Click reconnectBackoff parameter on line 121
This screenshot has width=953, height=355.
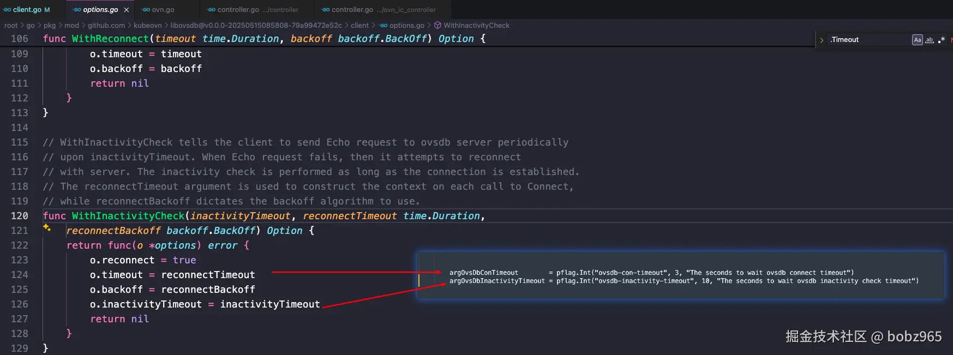tap(113, 231)
